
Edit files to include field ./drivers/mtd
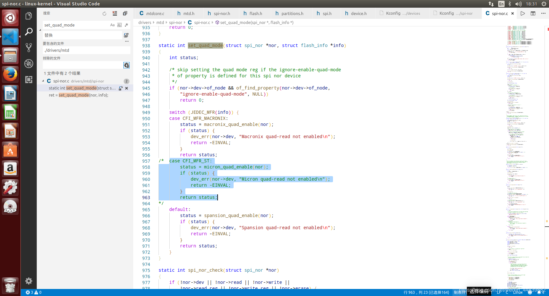pyautogui.click(x=87, y=50)
